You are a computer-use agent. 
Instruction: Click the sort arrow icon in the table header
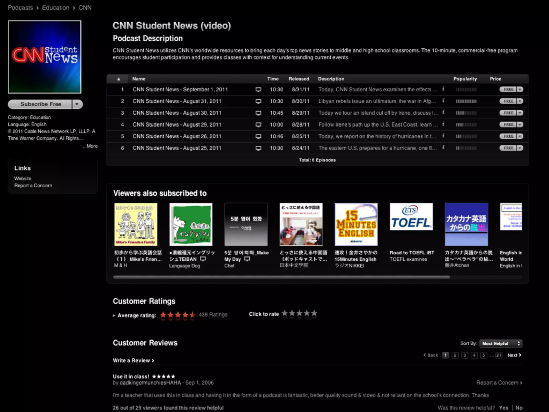[x=118, y=79]
